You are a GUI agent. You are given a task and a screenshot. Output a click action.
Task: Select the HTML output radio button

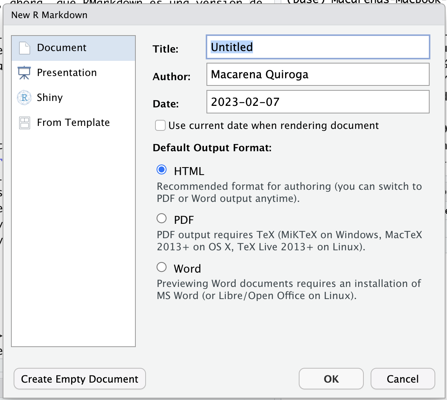pos(161,170)
